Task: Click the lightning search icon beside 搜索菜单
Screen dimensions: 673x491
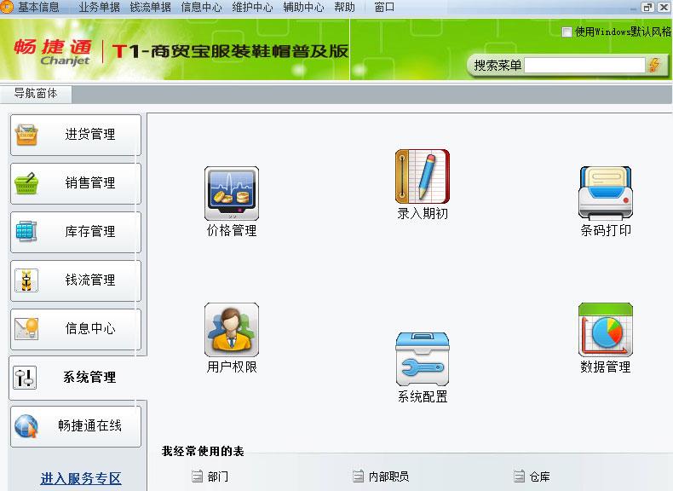Action: pos(655,66)
